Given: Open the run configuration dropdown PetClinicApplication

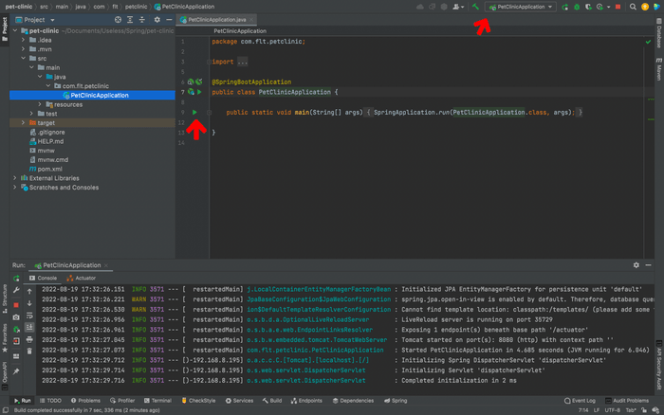Looking at the screenshot, I should tap(521, 7).
